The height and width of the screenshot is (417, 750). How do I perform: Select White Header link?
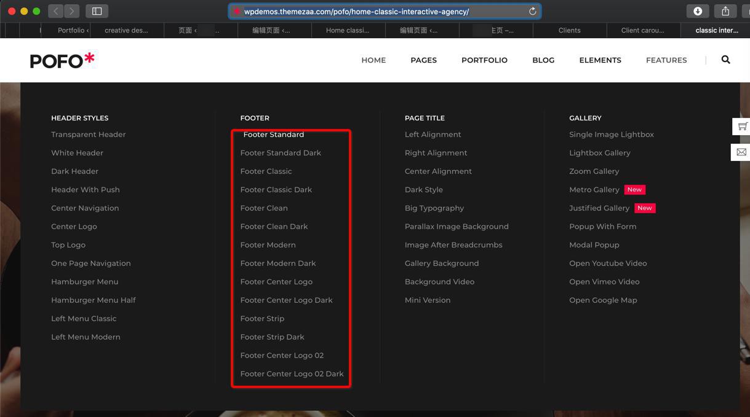tap(77, 153)
